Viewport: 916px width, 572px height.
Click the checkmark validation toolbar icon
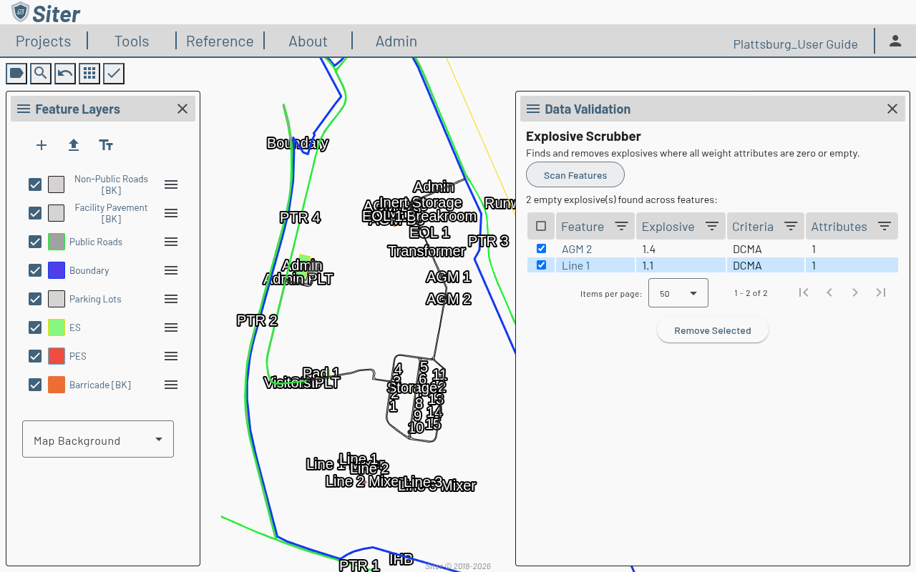click(x=114, y=73)
